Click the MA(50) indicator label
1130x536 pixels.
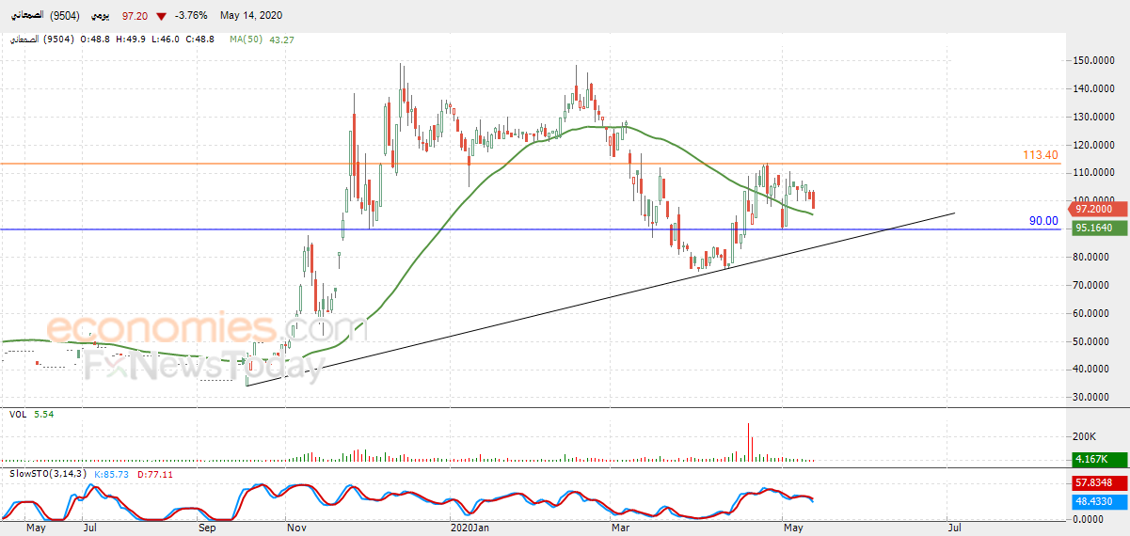coord(247,39)
